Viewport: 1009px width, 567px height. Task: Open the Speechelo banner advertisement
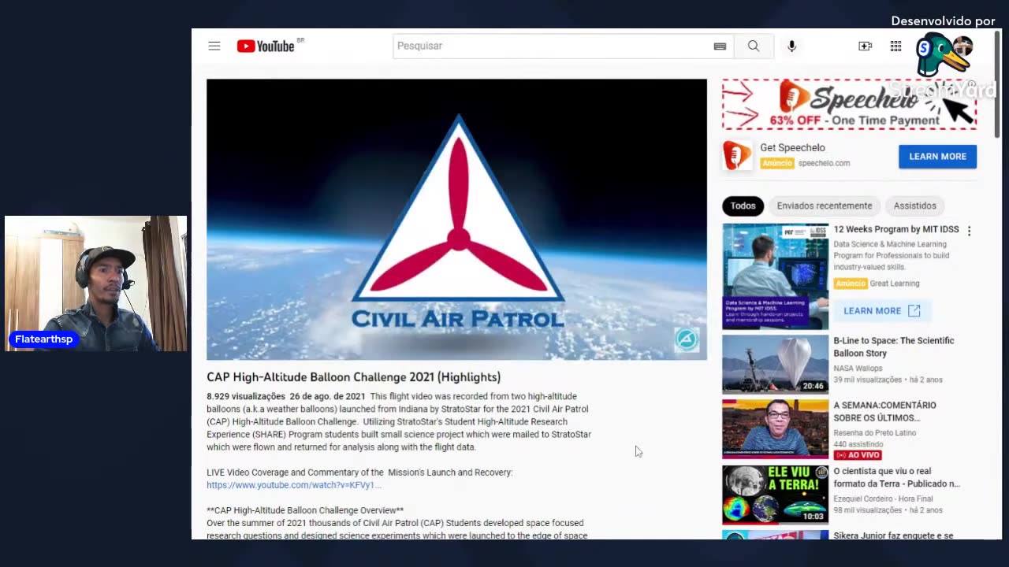pyautogui.click(x=849, y=104)
